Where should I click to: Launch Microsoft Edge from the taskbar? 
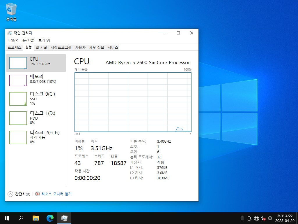[50, 218]
